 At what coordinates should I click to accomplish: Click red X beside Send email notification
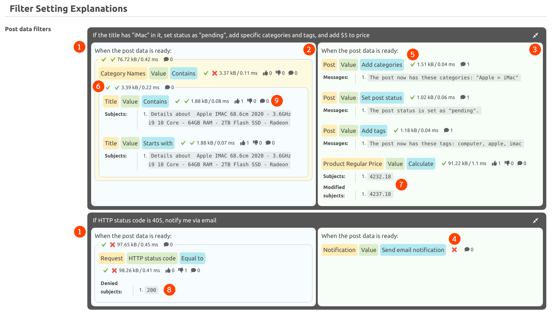[x=454, y=250]
